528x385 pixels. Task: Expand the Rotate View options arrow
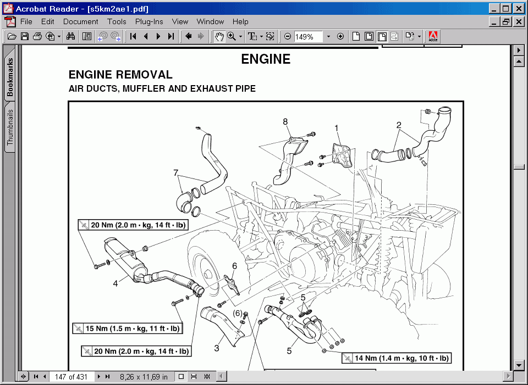(419, 37)
